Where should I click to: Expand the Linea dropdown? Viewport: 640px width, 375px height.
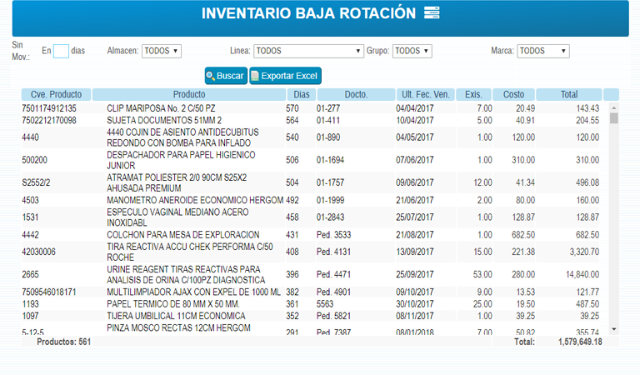tap(307, 51)
